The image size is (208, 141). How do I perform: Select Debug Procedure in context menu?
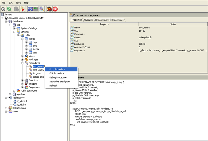click(x=58, y=77)
